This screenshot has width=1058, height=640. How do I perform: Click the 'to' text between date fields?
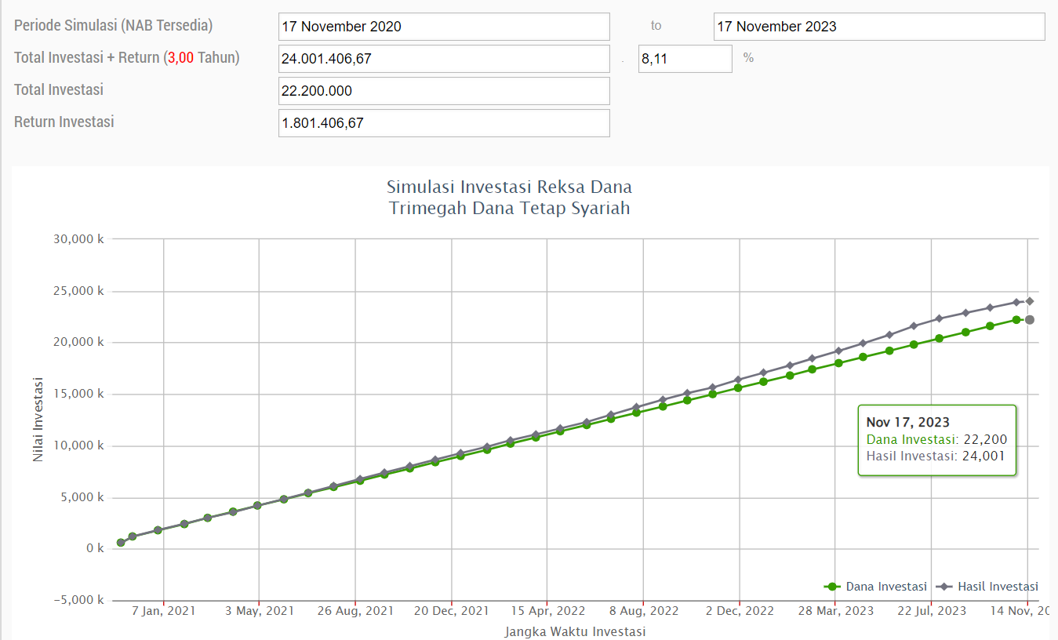tap(656, 26)
